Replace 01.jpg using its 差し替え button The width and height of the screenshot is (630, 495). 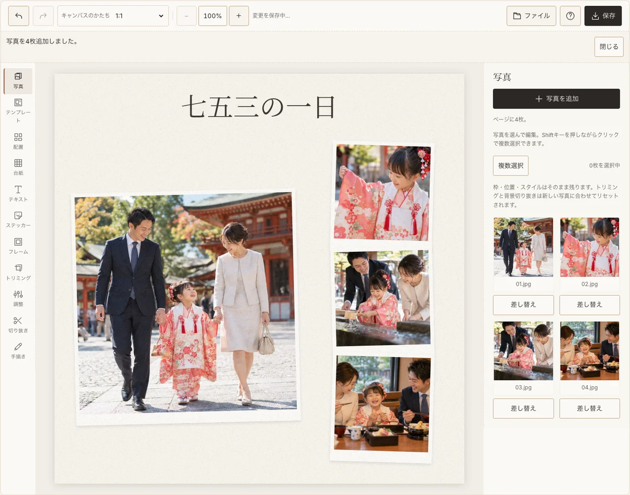523,305
